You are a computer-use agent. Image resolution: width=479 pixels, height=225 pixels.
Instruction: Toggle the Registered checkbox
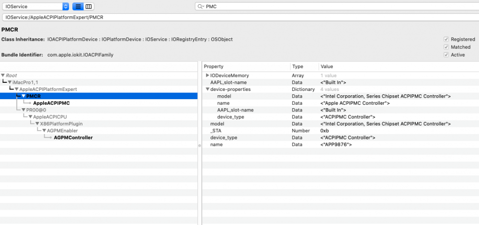(x=446, y=39)
